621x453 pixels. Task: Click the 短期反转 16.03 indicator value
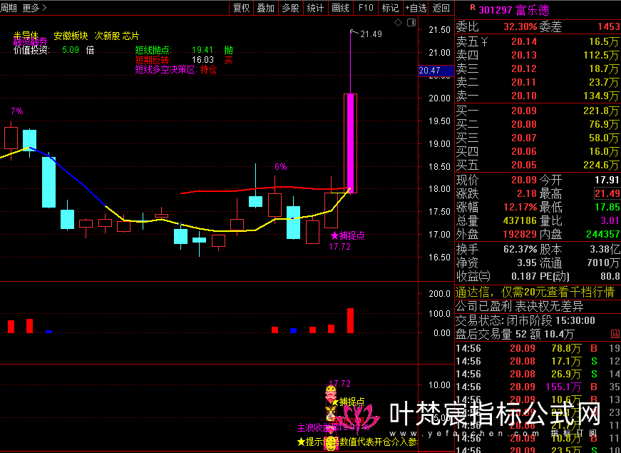202,60
